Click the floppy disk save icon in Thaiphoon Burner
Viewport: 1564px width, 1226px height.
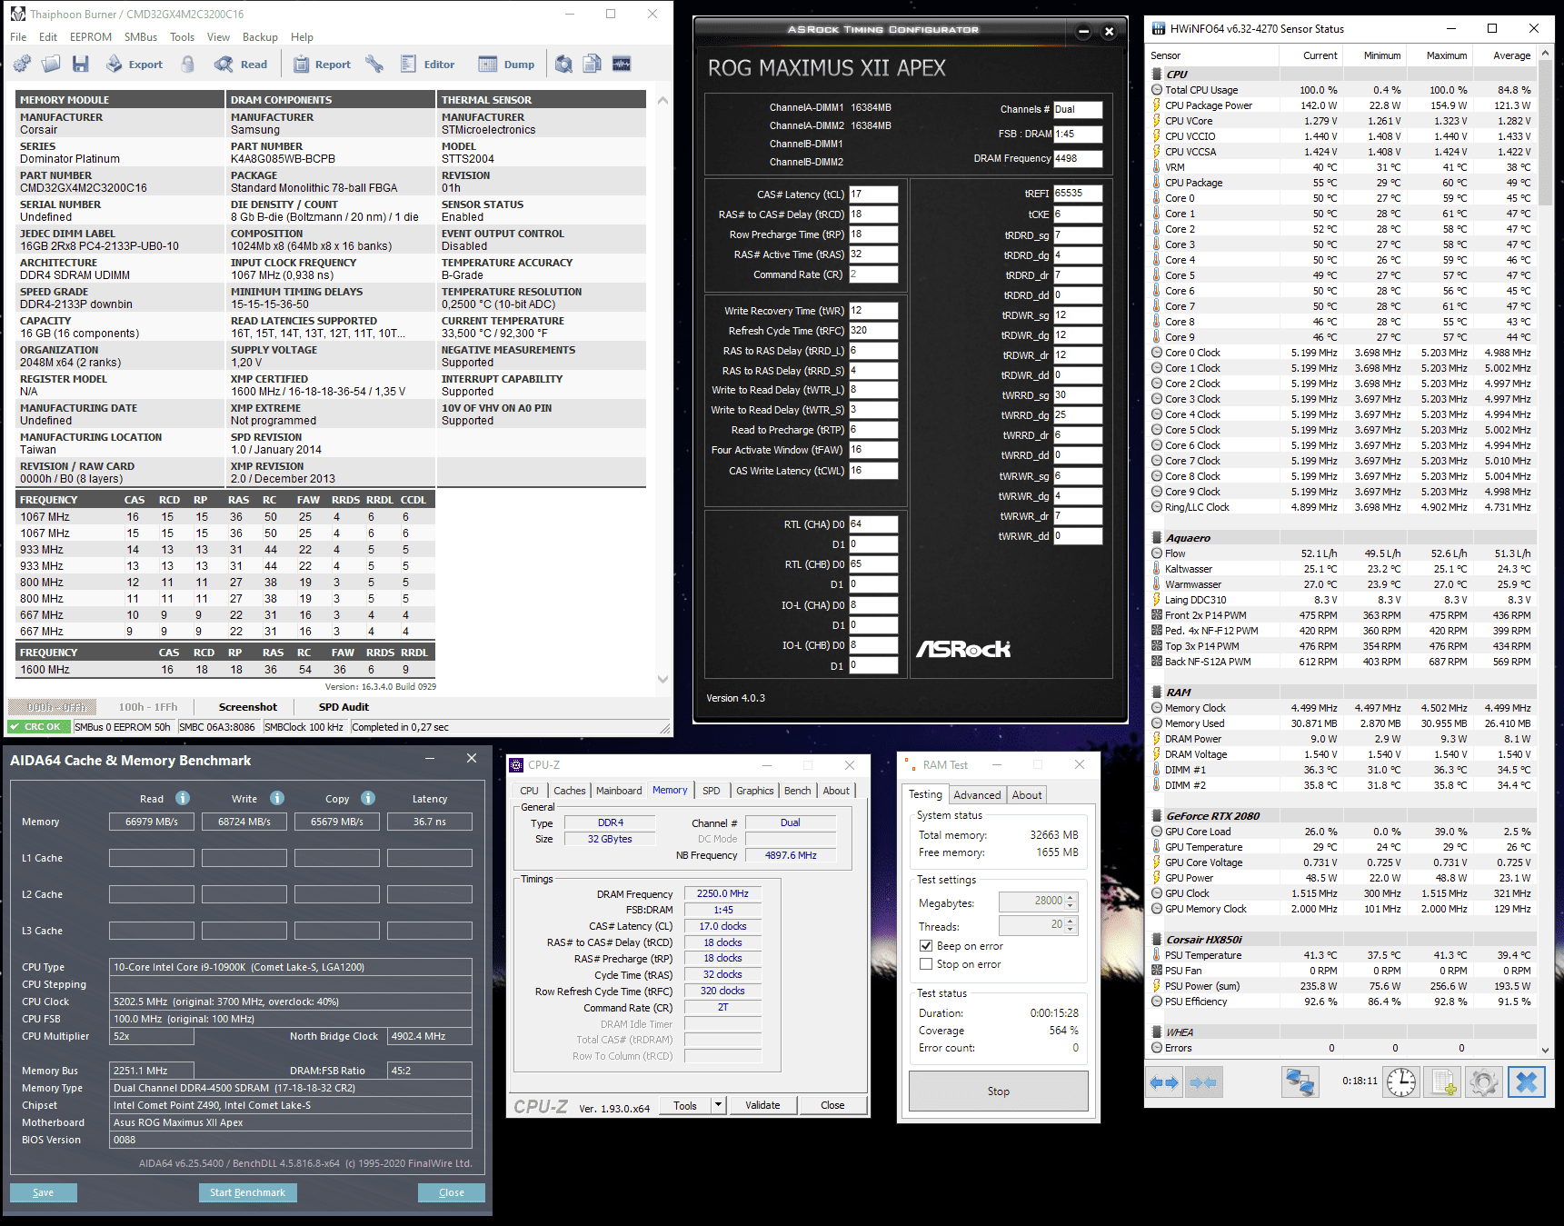click(81, 64)
